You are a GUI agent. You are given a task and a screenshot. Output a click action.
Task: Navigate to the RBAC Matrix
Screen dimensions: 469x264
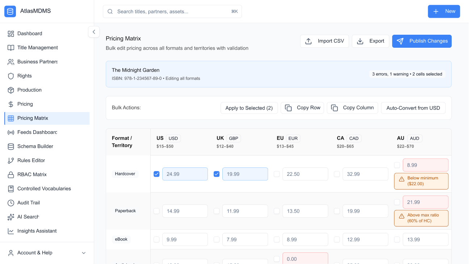coord(33,174)
